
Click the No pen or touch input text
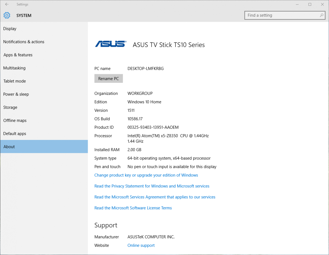pyautogui.click(x=172, y=167)
